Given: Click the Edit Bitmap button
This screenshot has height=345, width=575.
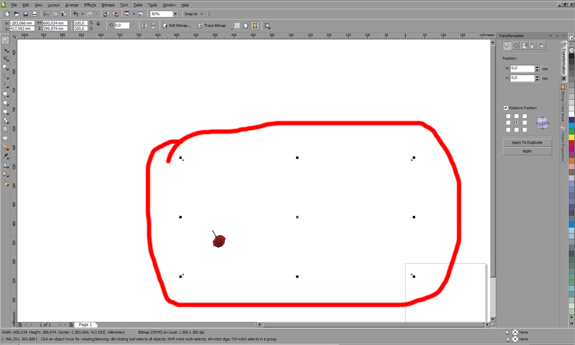Looking at the screenshot, I should (177, 26).
